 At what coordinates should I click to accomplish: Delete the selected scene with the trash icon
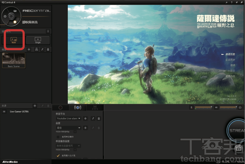[48, 49]
